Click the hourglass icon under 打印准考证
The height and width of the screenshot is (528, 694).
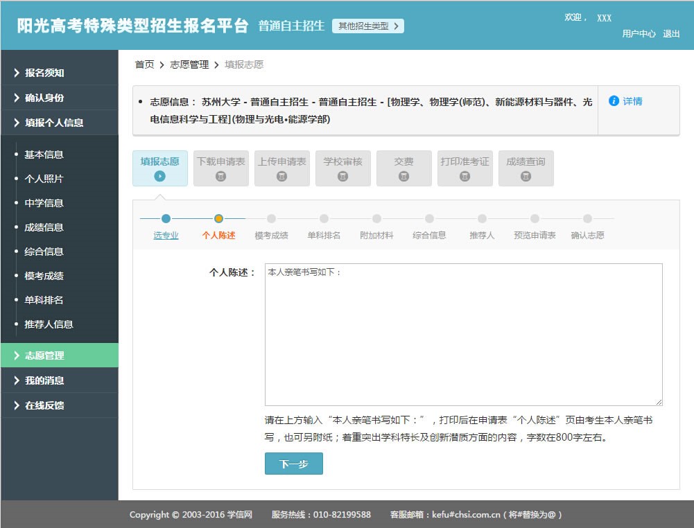point(465,177)
